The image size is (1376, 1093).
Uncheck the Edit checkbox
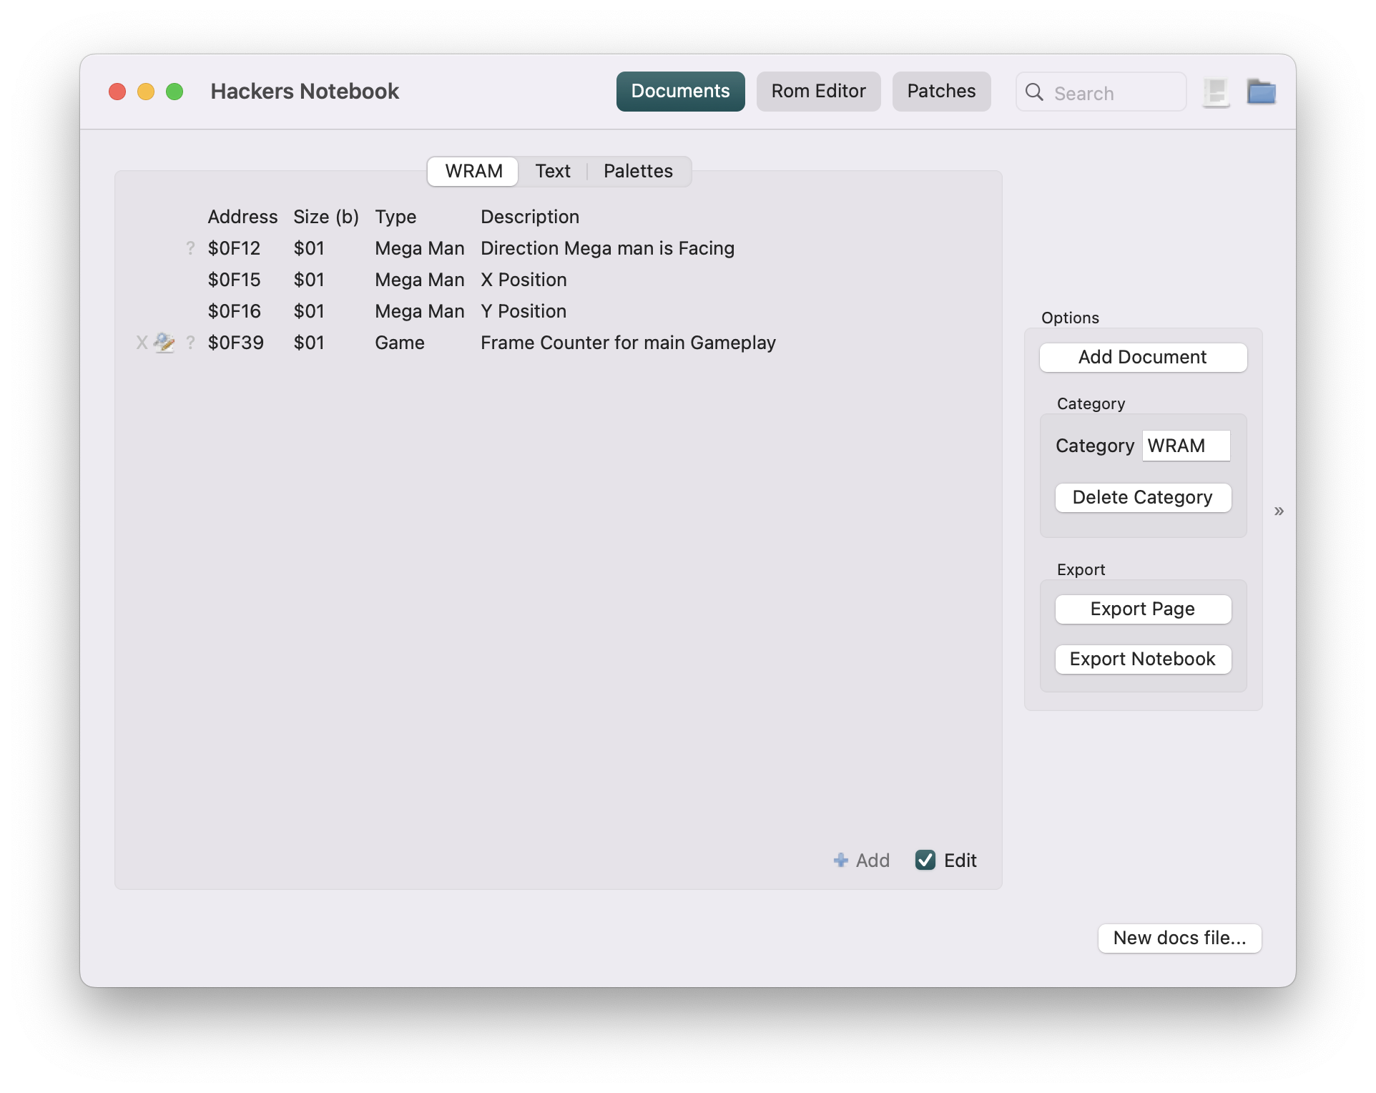click(x=925, y=861)
